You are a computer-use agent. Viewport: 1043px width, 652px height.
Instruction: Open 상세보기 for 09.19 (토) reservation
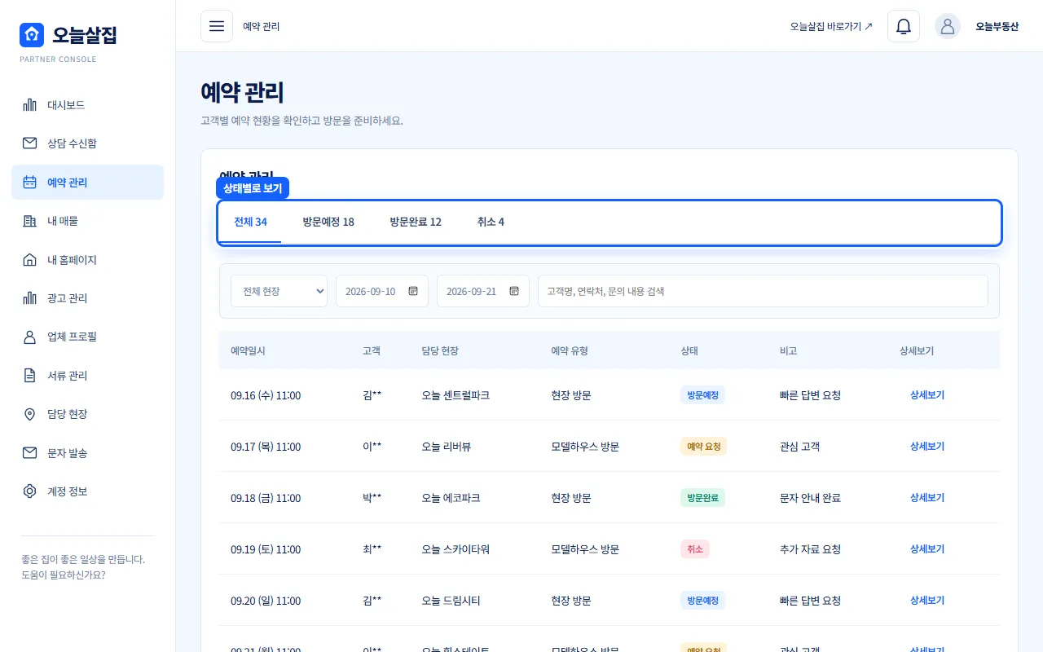point(927,548)
